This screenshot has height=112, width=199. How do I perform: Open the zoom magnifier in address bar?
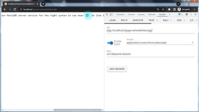[x=158, y=9]
